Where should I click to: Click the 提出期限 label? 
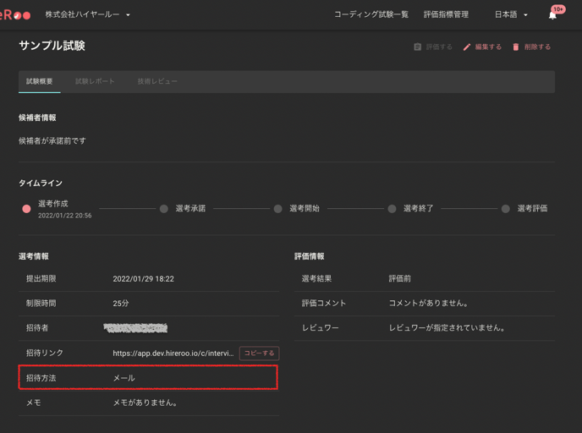click(41, 278)
